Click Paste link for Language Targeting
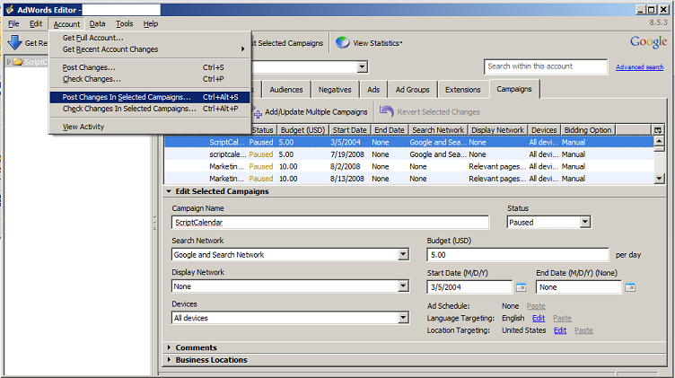Viewport: 675px width, 378px height. pos(562,318)
